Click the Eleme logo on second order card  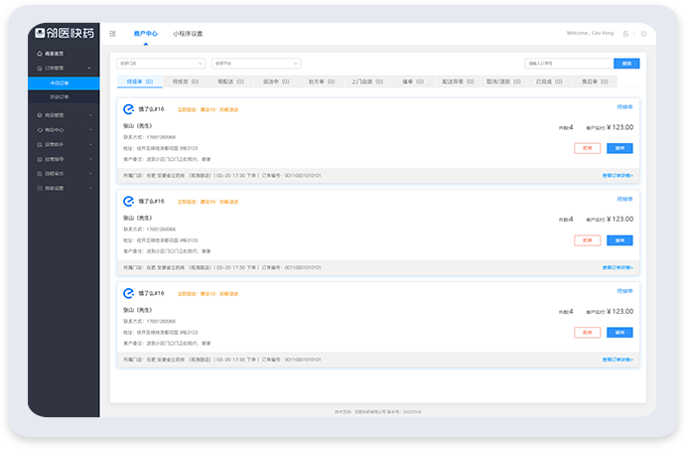pos(128,202)
